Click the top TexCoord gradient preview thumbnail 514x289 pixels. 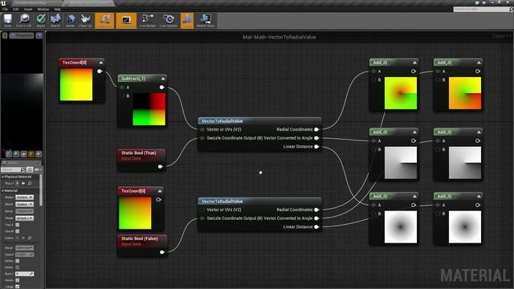tap(76, 84)
